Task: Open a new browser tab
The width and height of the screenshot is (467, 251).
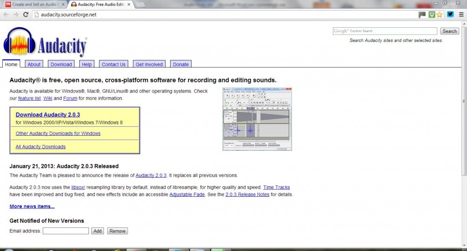Action: [140, 5]
